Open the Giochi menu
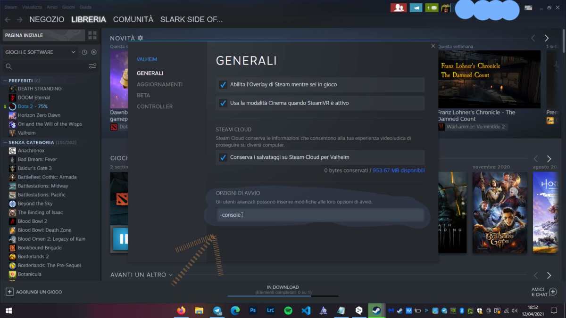566x318 pixels. point(68,8)
